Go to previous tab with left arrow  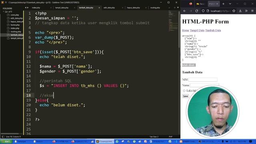coord(26,8)
